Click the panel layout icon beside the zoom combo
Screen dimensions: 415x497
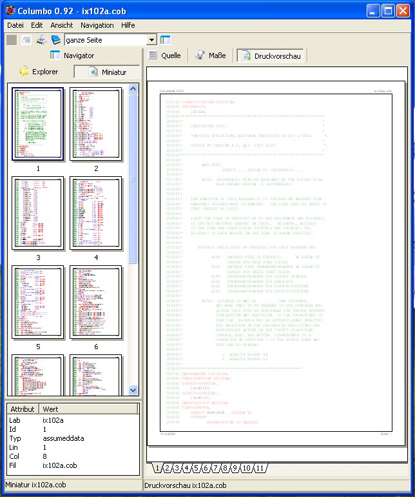(x=166, y=40)
